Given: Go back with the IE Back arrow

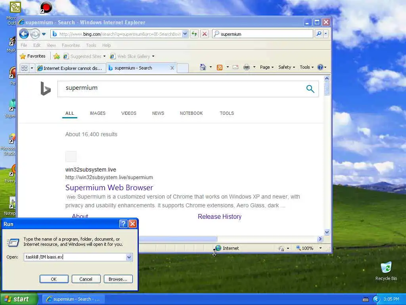Looking at the screenshot, I should coord(24,34).
